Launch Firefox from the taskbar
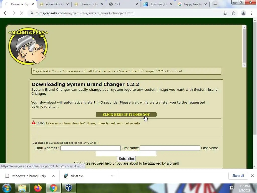Image resolution: width=257 pixels, height=193 pixels. [38, 188]
